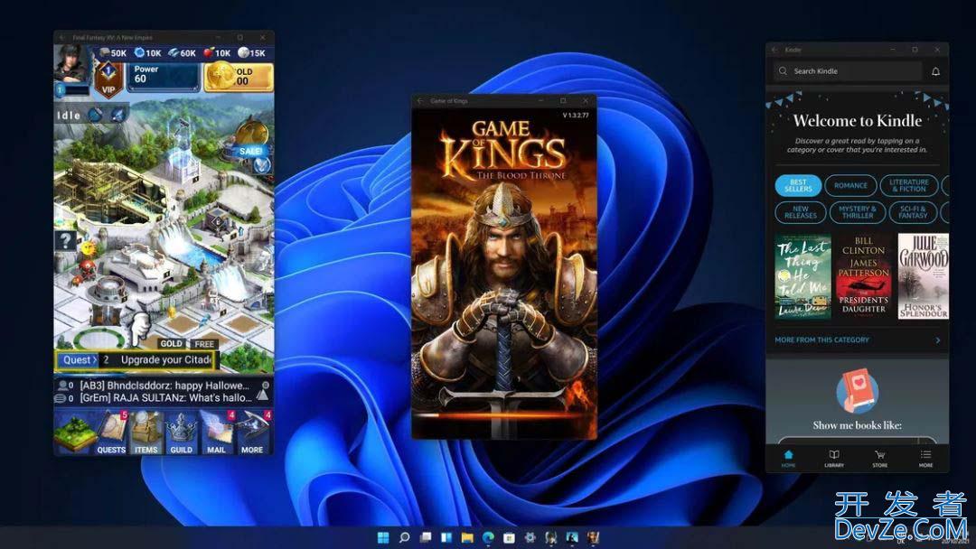Click the Game of Kings title logo
This screenshot has height=549, width=976.
click(503, 149)
